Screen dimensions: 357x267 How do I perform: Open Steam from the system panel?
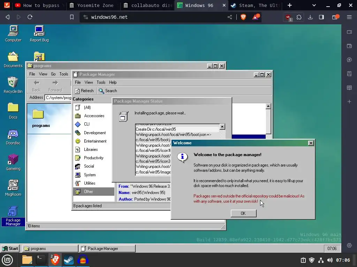click(69, 260)
